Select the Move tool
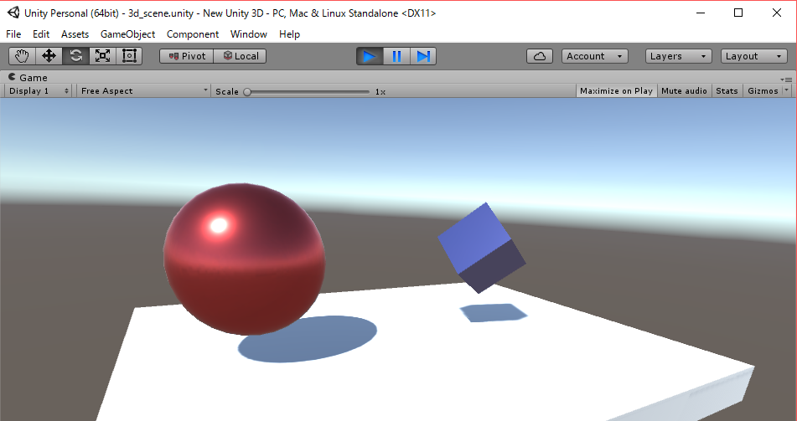Viewport: 797px width, 421px height. (x=49, y=56)
